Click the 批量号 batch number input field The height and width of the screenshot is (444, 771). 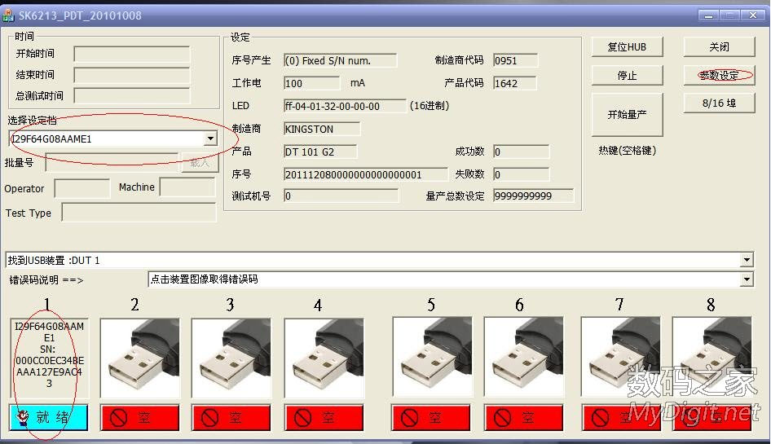tap(112, 162)
